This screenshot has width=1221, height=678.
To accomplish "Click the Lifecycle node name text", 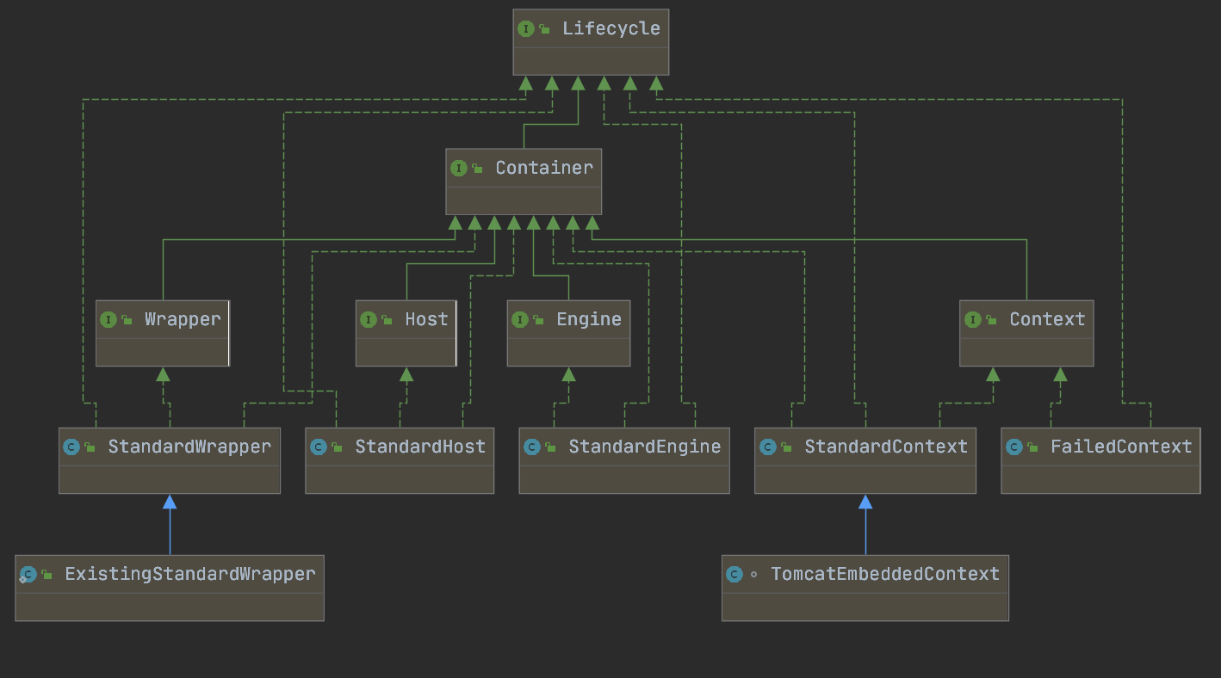I will coord(610,28).
